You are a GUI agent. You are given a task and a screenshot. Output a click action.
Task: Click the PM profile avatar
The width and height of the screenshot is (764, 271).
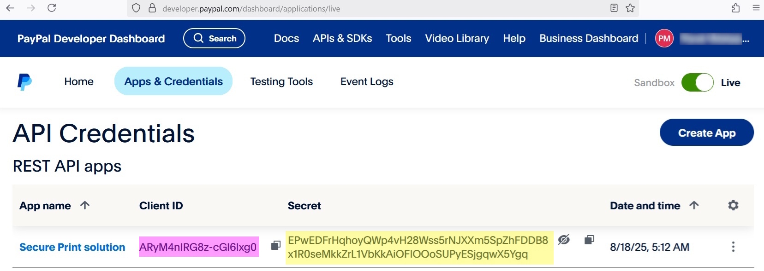(664, 39)
